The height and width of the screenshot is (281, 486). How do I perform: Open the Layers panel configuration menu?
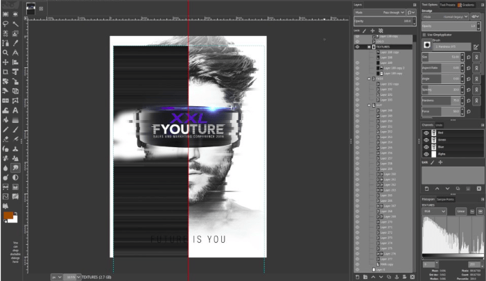415,5
